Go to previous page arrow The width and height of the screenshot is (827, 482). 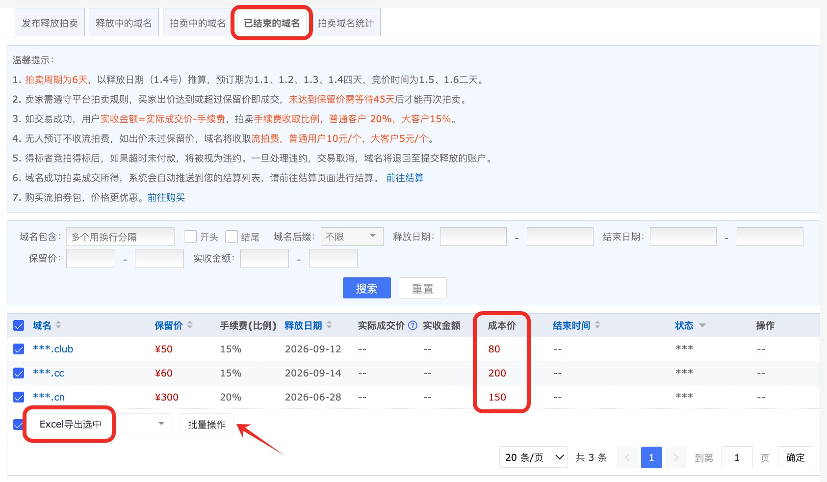click(x=627, y=457)
